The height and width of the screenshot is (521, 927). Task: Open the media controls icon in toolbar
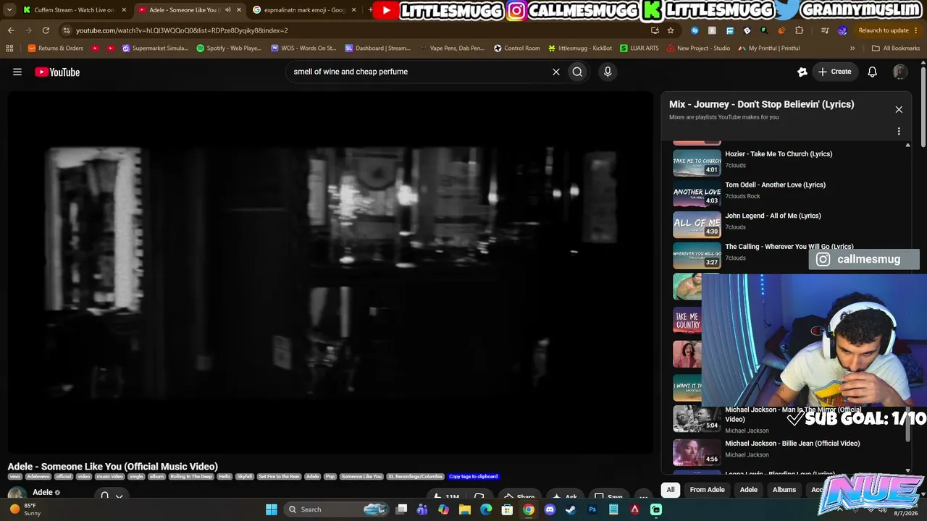point(825,30)
